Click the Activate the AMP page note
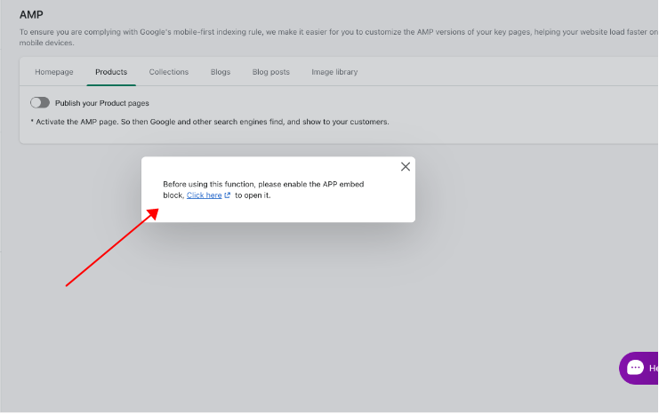Screen dimensions: 659x414 (x=210, y=122)
